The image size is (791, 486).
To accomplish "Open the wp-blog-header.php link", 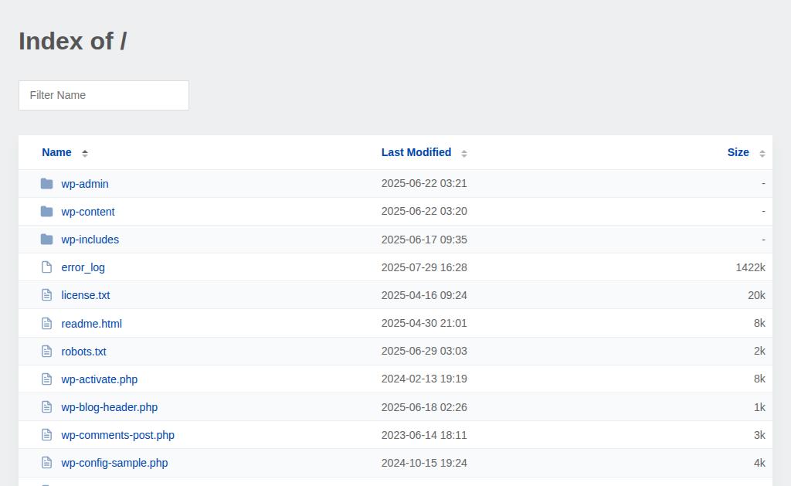I will point(110,407).
